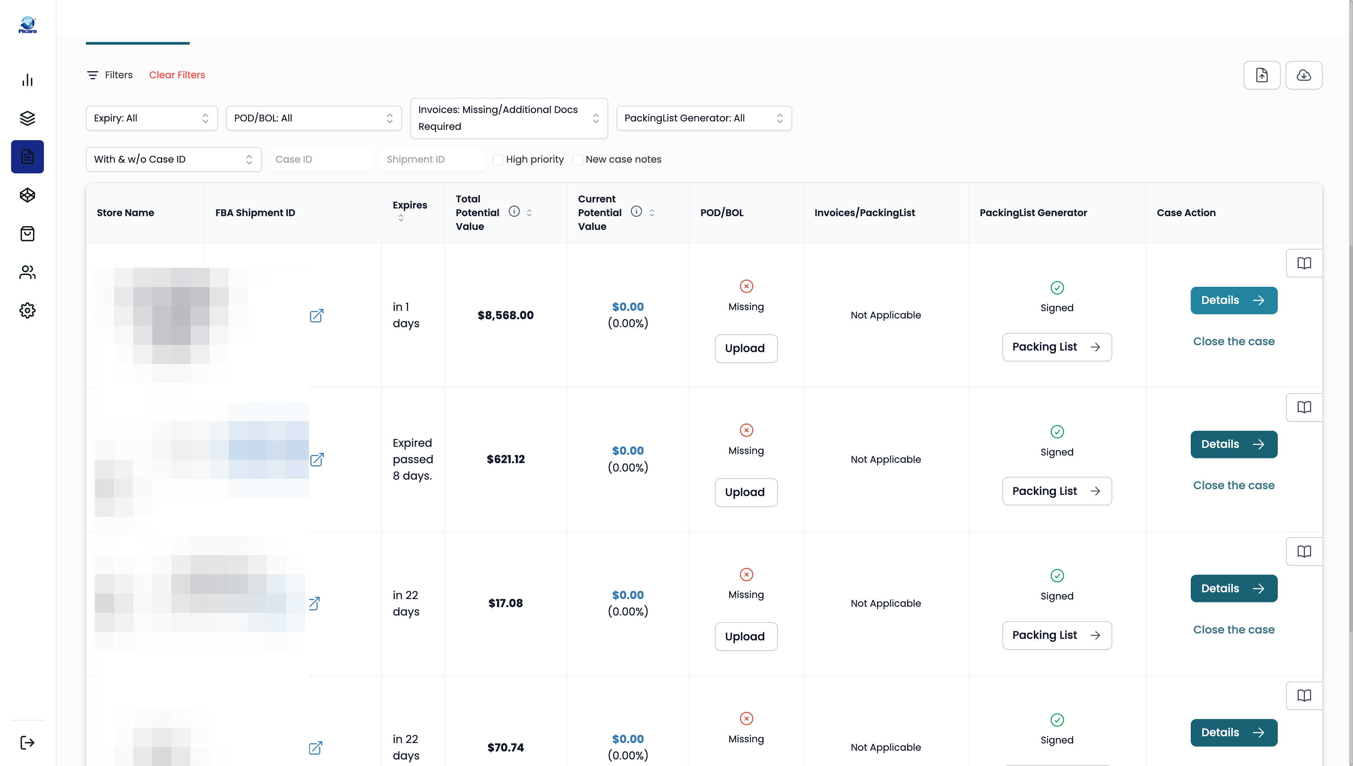Open the bar chart analytics sidebar icon

click(x=27, y=80)
